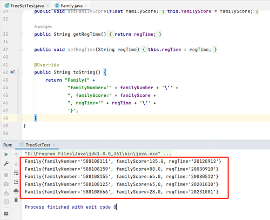Screen dimensions: 270x220
Task: Clear console with the trash icon
Action: [x=16, y=199]
